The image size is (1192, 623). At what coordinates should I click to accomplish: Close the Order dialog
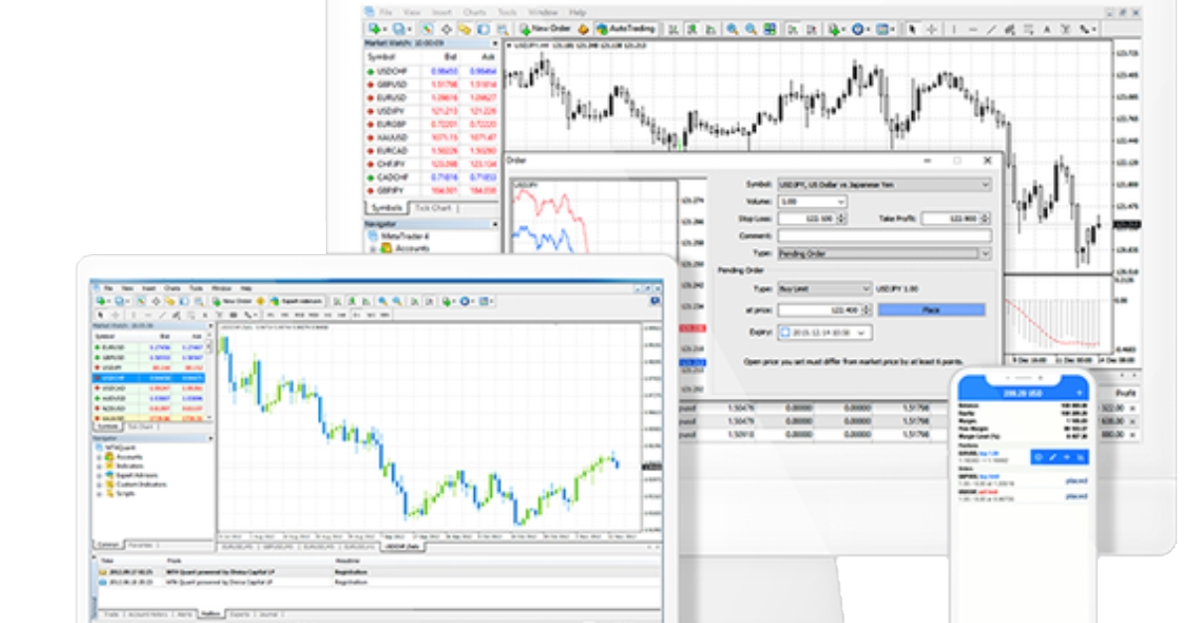(x=986, y=160)
